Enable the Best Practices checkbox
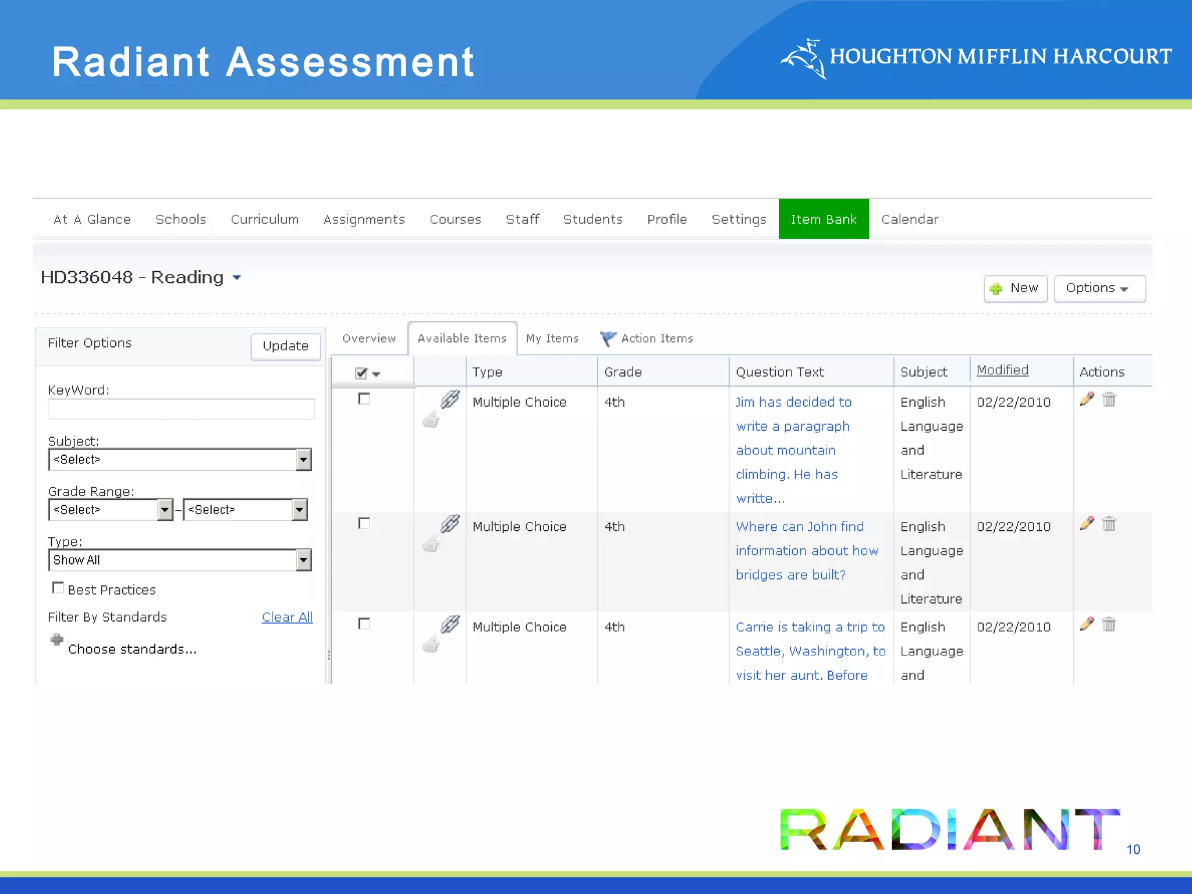The image size is (1192, 894). (x=58, y=588)
